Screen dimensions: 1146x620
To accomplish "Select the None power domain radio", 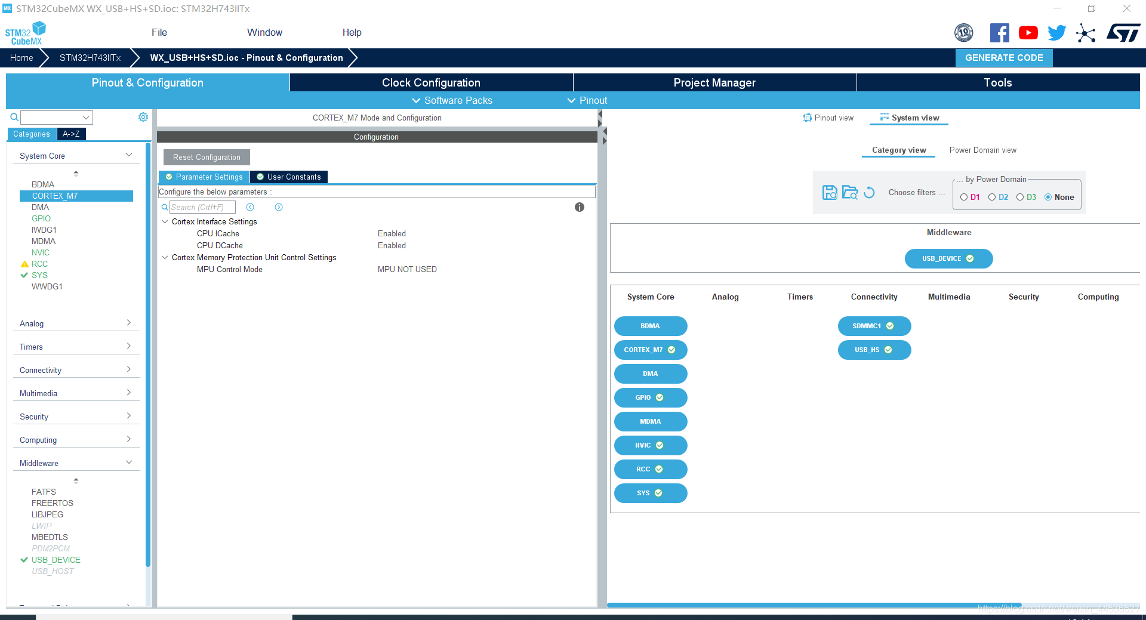I will 1048,197.
